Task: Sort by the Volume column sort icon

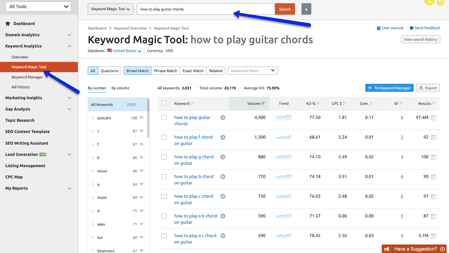Action: [x=264, y=104]
